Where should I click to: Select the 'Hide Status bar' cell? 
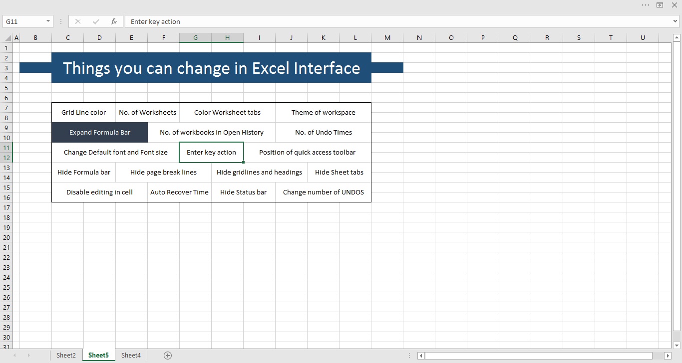[243, 192]
